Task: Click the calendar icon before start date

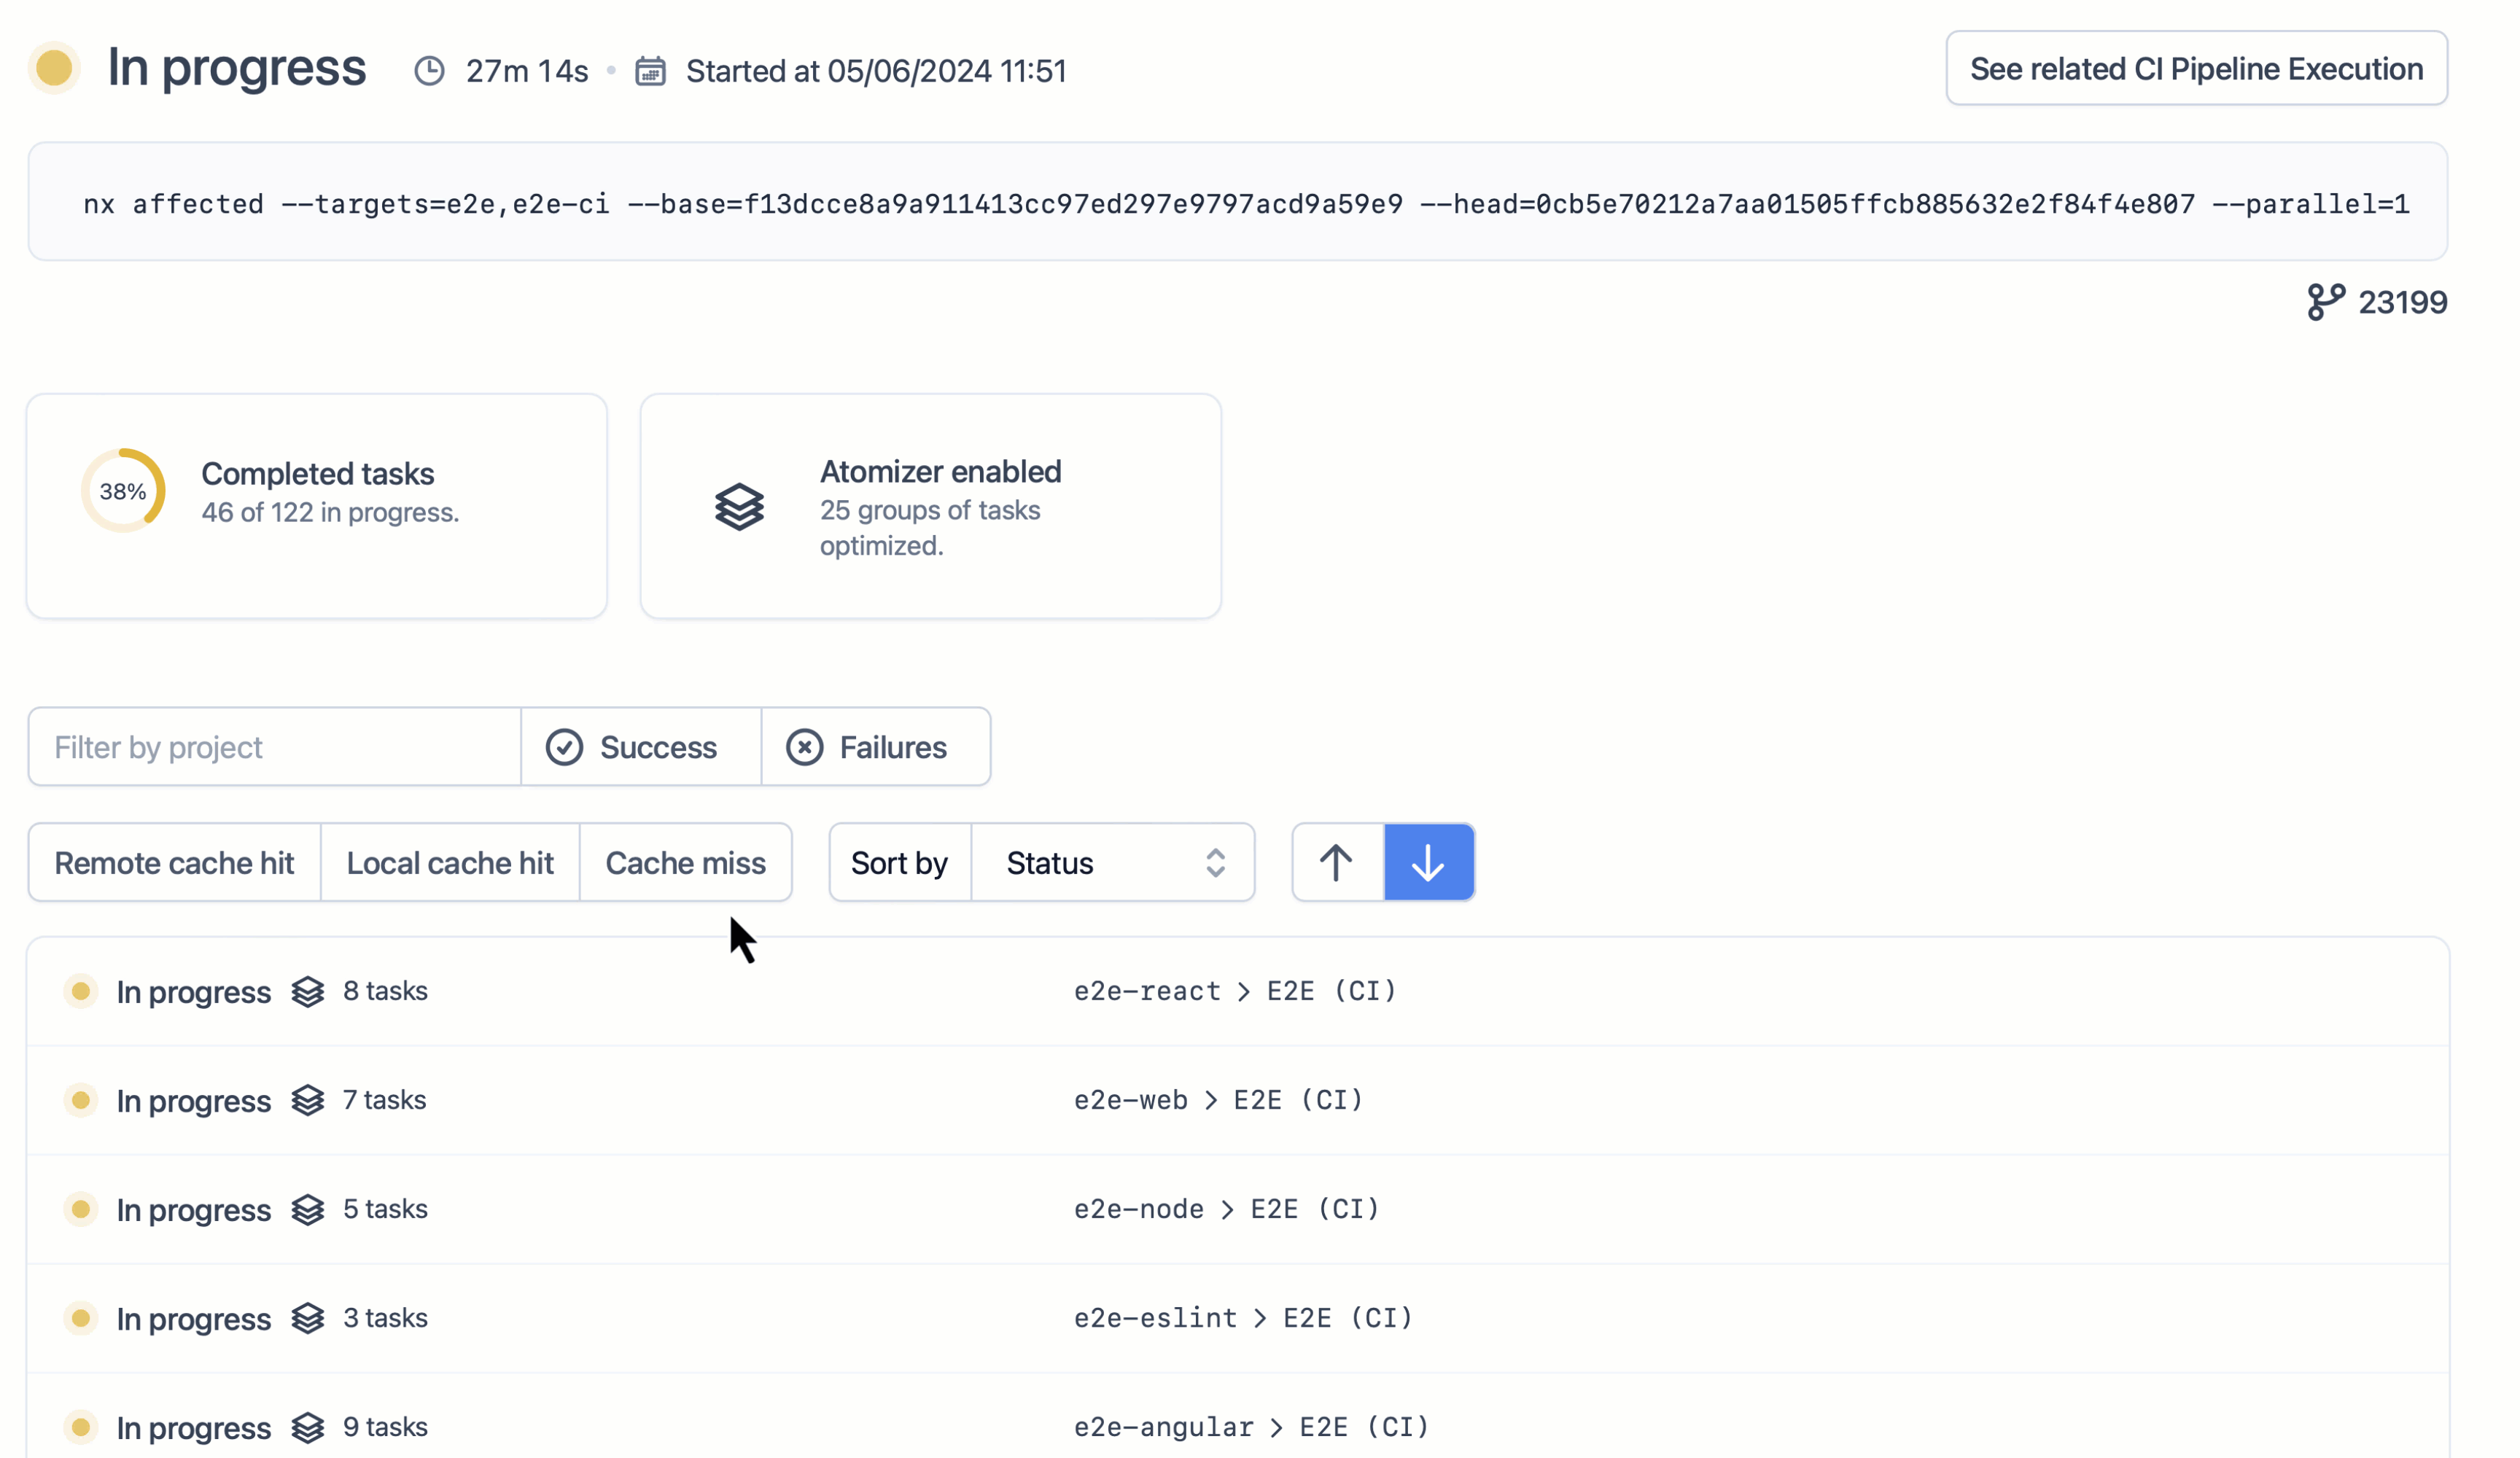Action: [x=650, y=70]
